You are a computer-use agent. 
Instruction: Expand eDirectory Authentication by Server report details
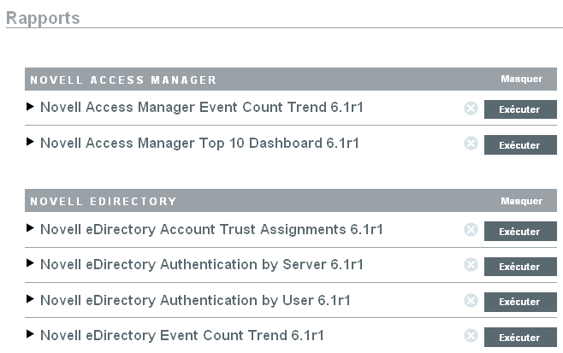coord(31,264)
